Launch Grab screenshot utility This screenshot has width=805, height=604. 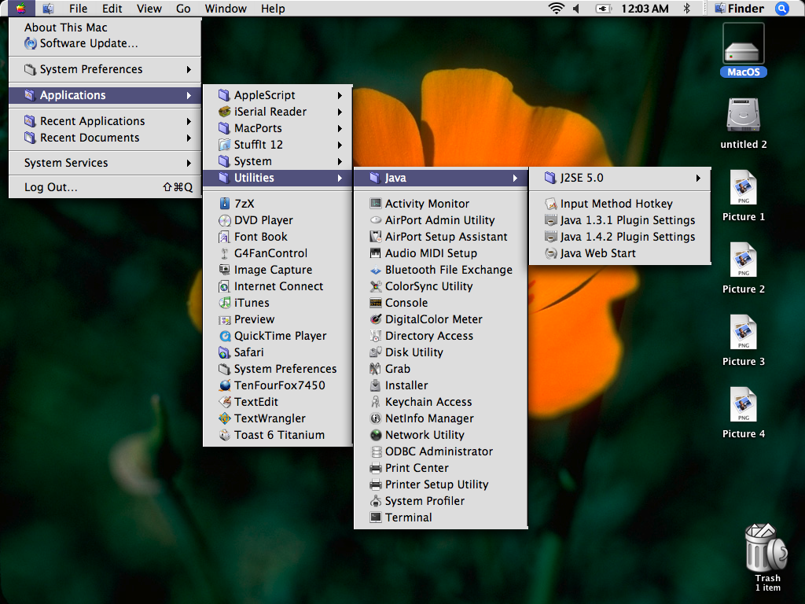pyautogui.click(x=440, y=368)
